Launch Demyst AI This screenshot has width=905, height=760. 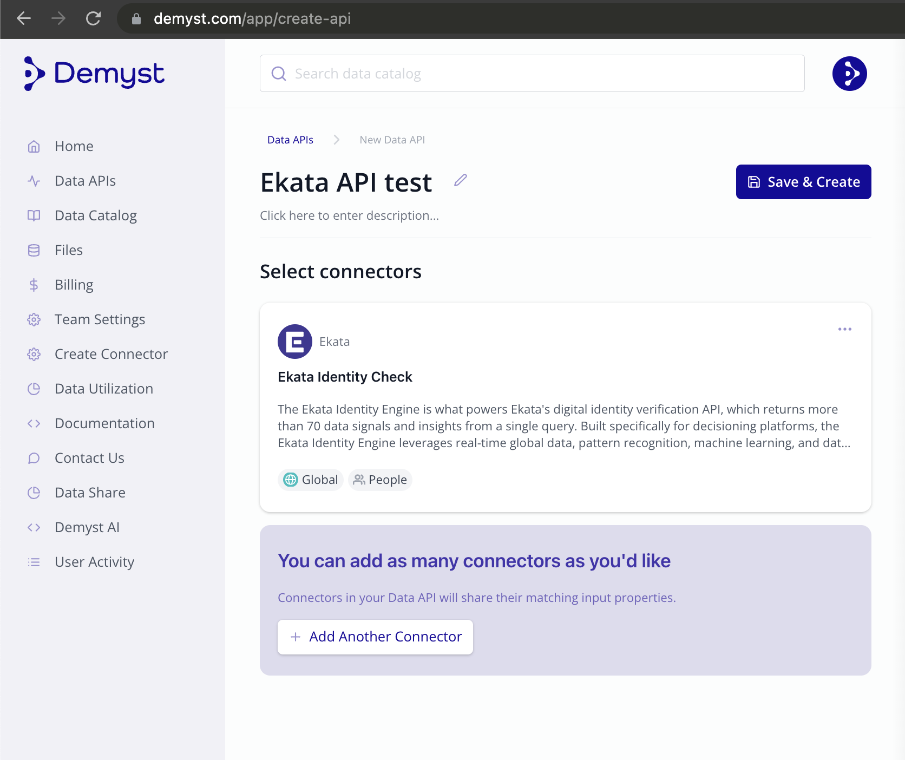(x=87, y=527)
